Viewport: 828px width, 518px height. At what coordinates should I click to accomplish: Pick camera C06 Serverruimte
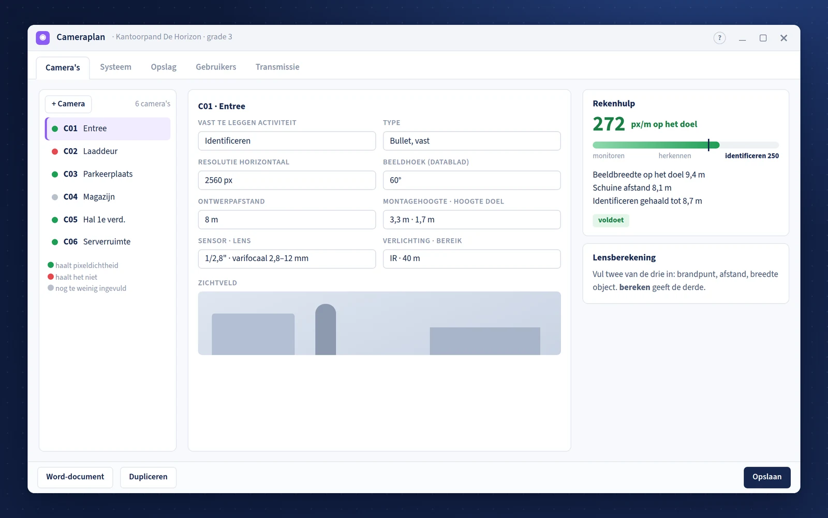pos(108,242)
